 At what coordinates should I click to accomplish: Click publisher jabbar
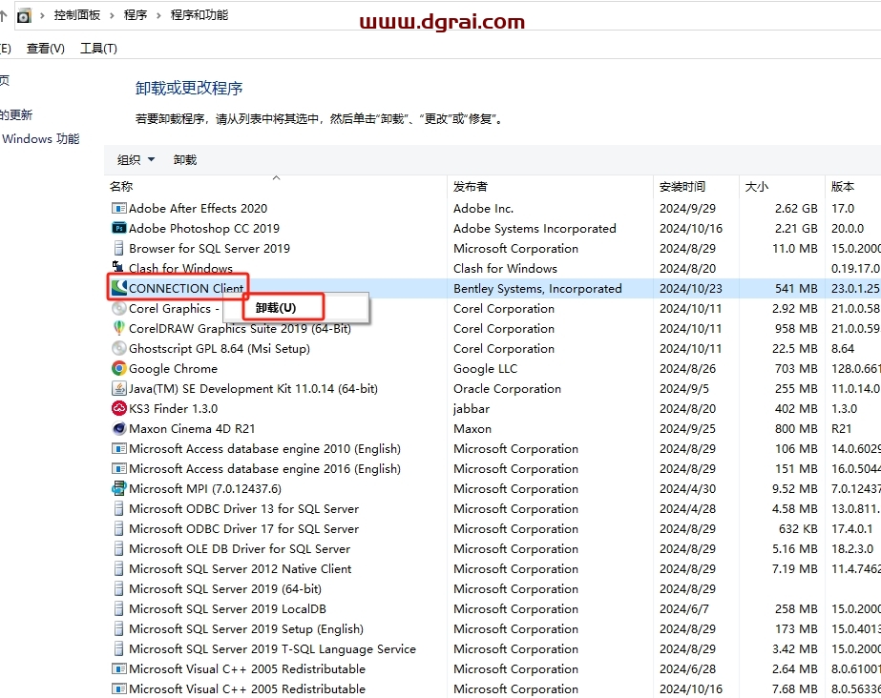(x=472, y=408)
